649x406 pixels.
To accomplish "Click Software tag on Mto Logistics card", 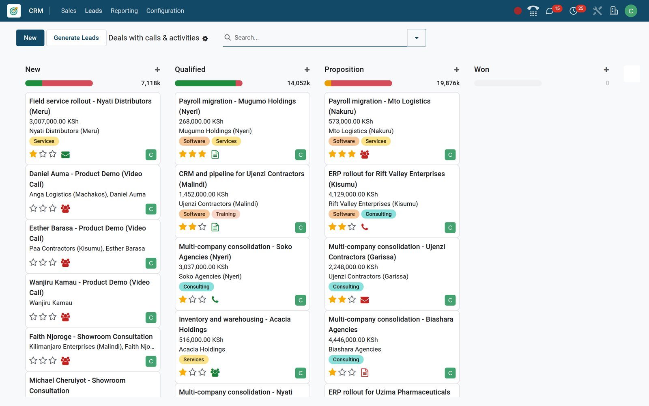I will coord(344,141).
